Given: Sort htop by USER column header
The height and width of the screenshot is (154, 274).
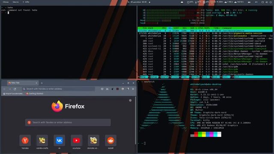Looking at the screenshot, I should click(150, 28).
